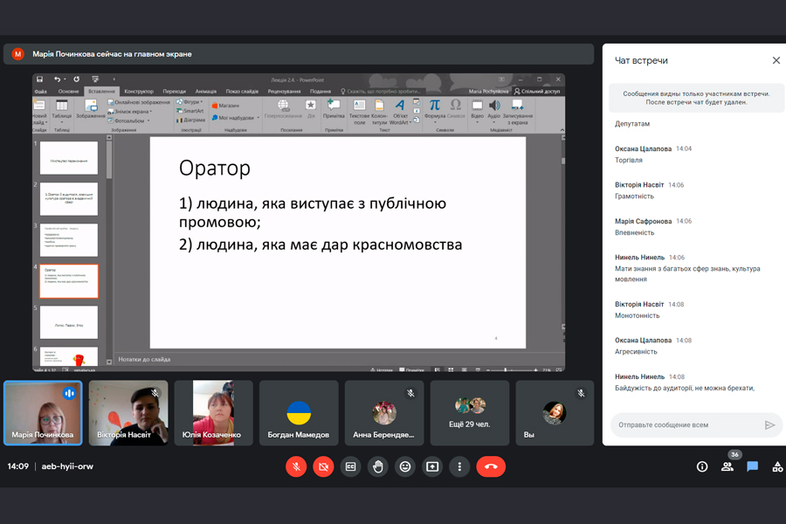Viewport: 786px width, 524px height.
Task: Unmute the microphone in call controls
Action: pos(296,466)
